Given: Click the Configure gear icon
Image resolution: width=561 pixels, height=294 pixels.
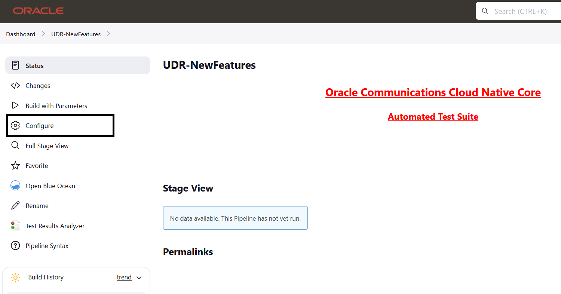Looking at the screenshot, I should coord(15,125).
